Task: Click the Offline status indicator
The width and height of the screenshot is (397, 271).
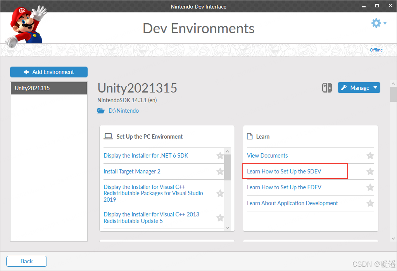Action: click(x=376, y=50)
